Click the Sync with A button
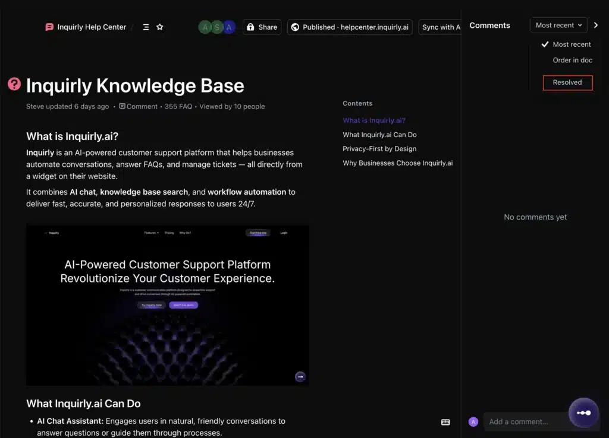 tap(440, 27)
